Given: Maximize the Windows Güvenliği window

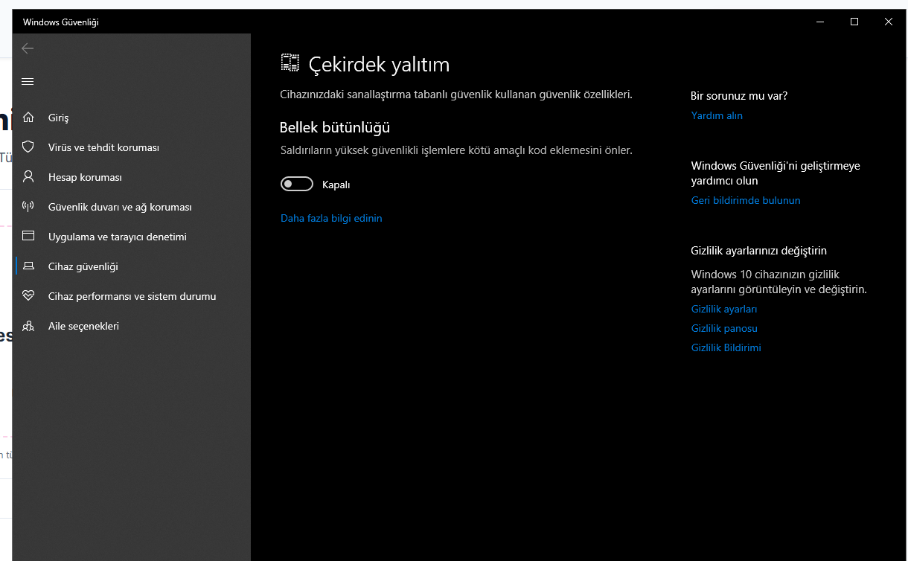Looking at the screenshot, I should click(x=854, y=22).
